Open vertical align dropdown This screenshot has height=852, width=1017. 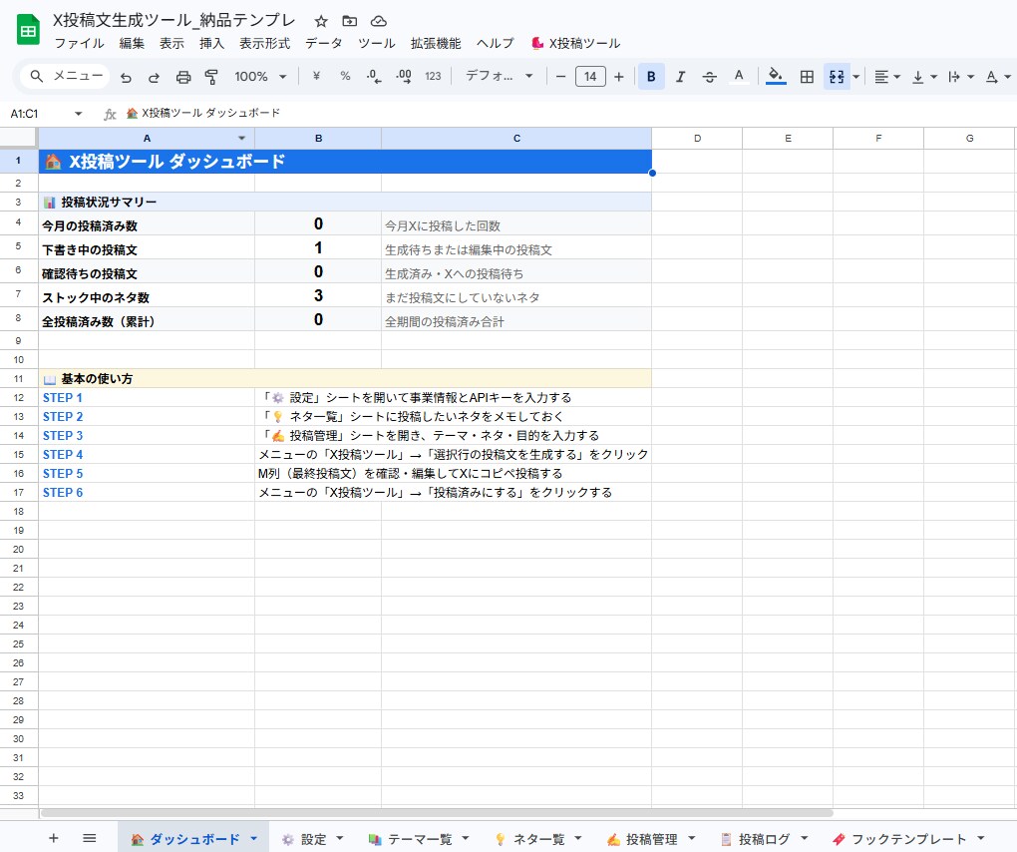[924, 77]
